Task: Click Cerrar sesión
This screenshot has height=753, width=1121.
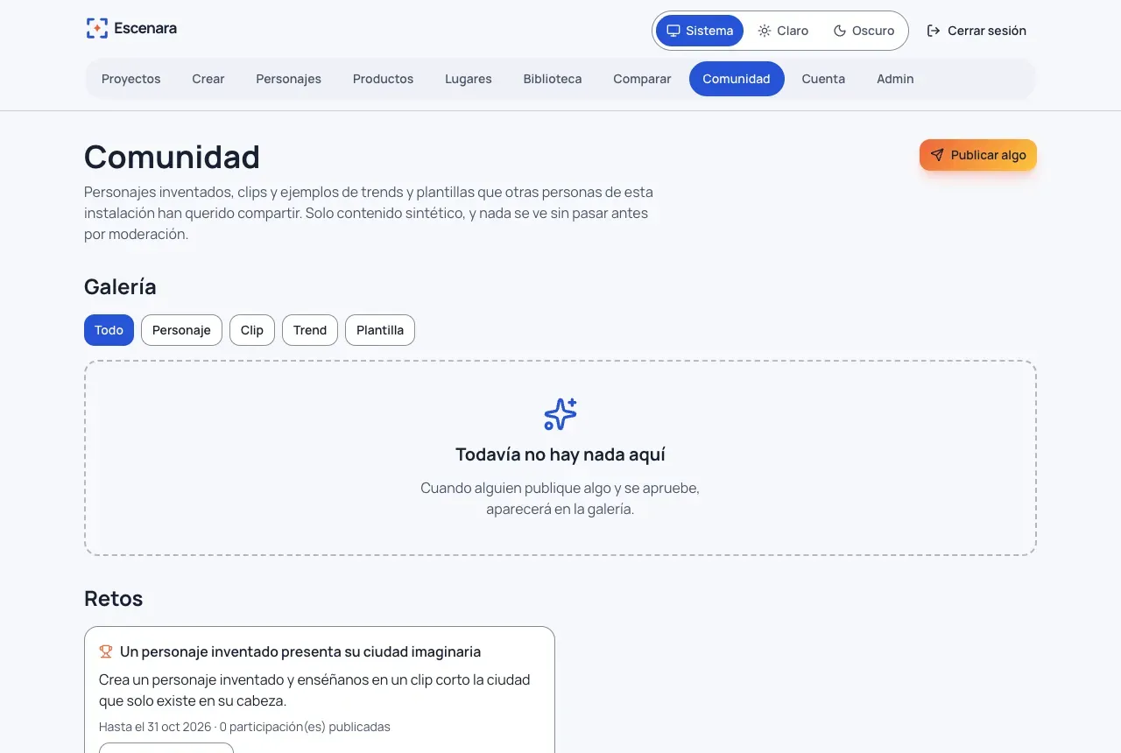Action: pyautogui.click(x=976, y=31)
